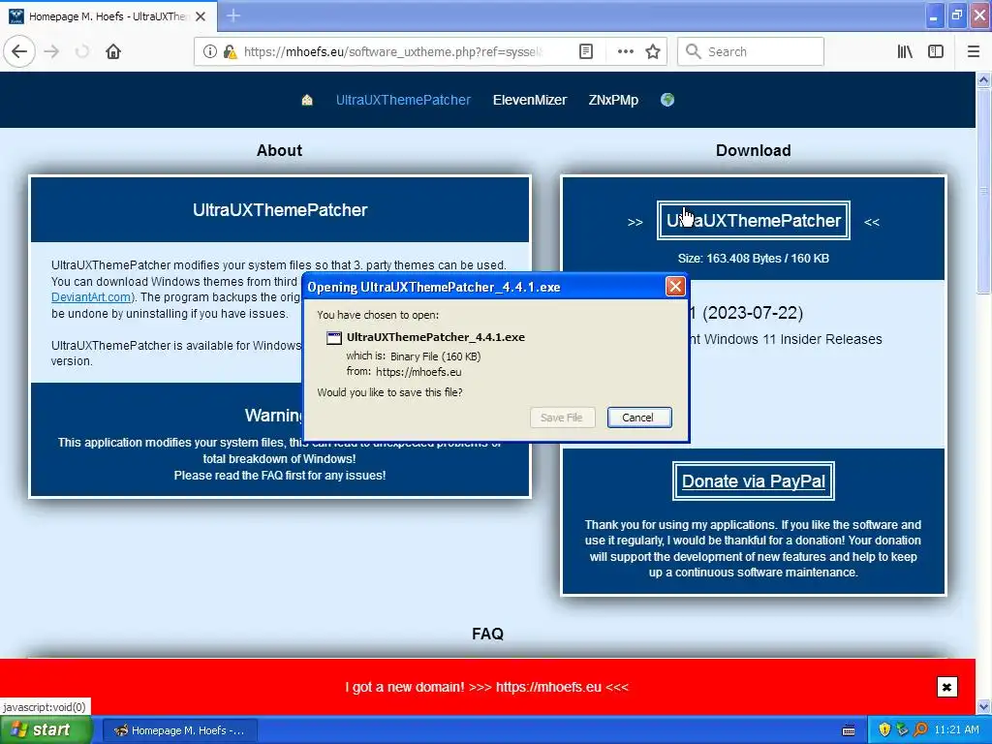Open the system tray keyboard icon
The width and height of the screenshot is (992, 744).
(x=849, y=730)
